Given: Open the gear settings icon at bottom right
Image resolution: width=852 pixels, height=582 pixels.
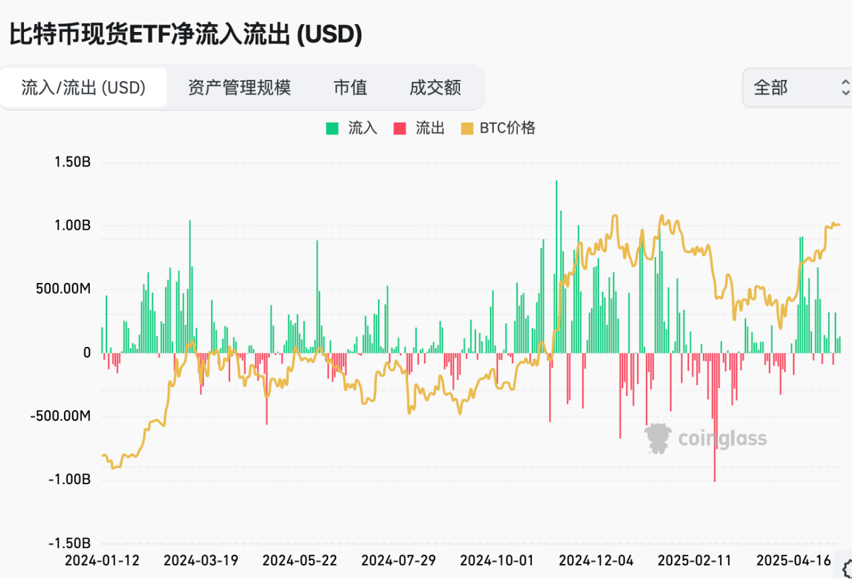Looking at the screenshot, I should 847,568.
